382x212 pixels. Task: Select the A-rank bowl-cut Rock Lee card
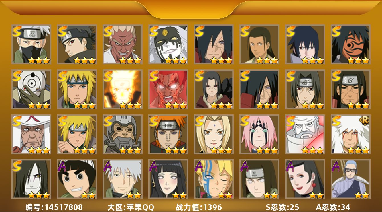point(77,179)
